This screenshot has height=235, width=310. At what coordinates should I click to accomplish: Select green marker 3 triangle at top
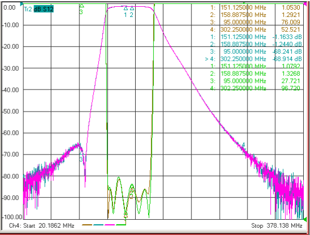[81, 6]
